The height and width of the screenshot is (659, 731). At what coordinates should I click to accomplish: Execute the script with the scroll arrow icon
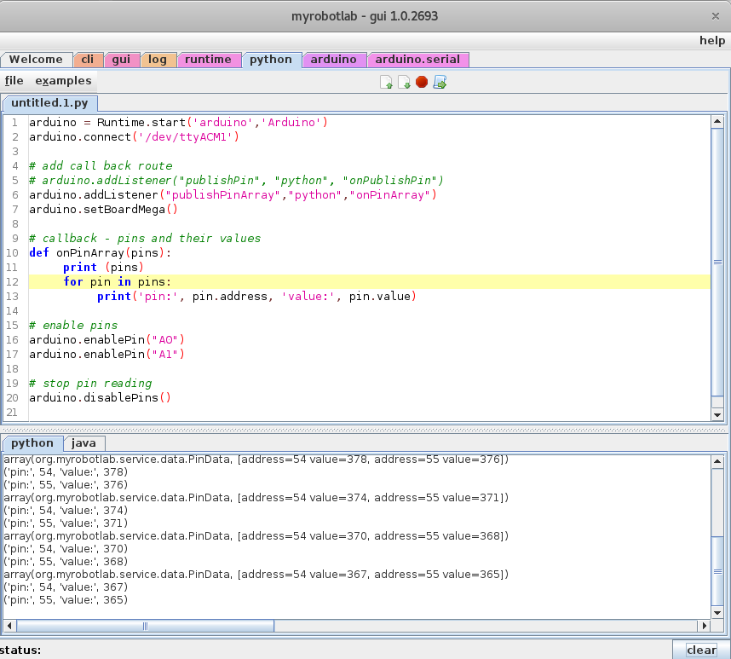(x=440, y=82)
